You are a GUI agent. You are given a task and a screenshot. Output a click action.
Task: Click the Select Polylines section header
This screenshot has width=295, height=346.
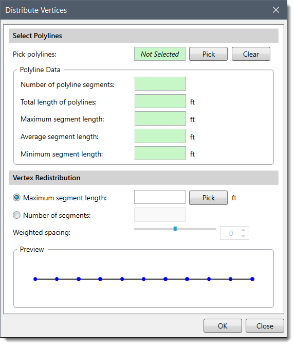pyautogui.click(x=143, y=36)
